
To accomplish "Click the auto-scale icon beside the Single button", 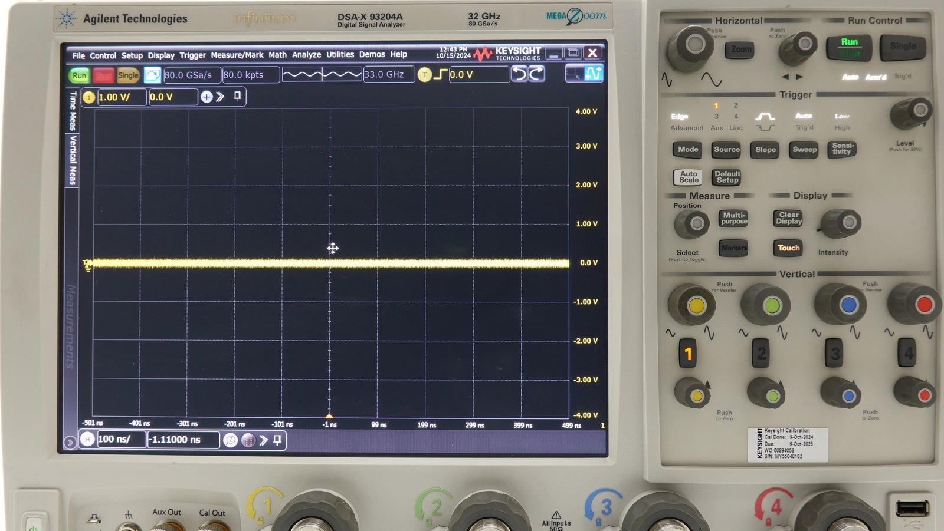I will coord(152,75).
